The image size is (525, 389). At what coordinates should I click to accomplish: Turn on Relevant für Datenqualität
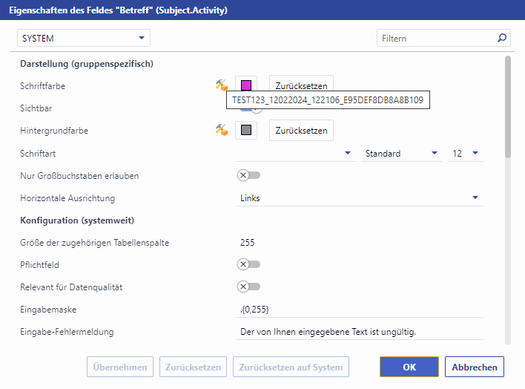[x=248, y=287]
